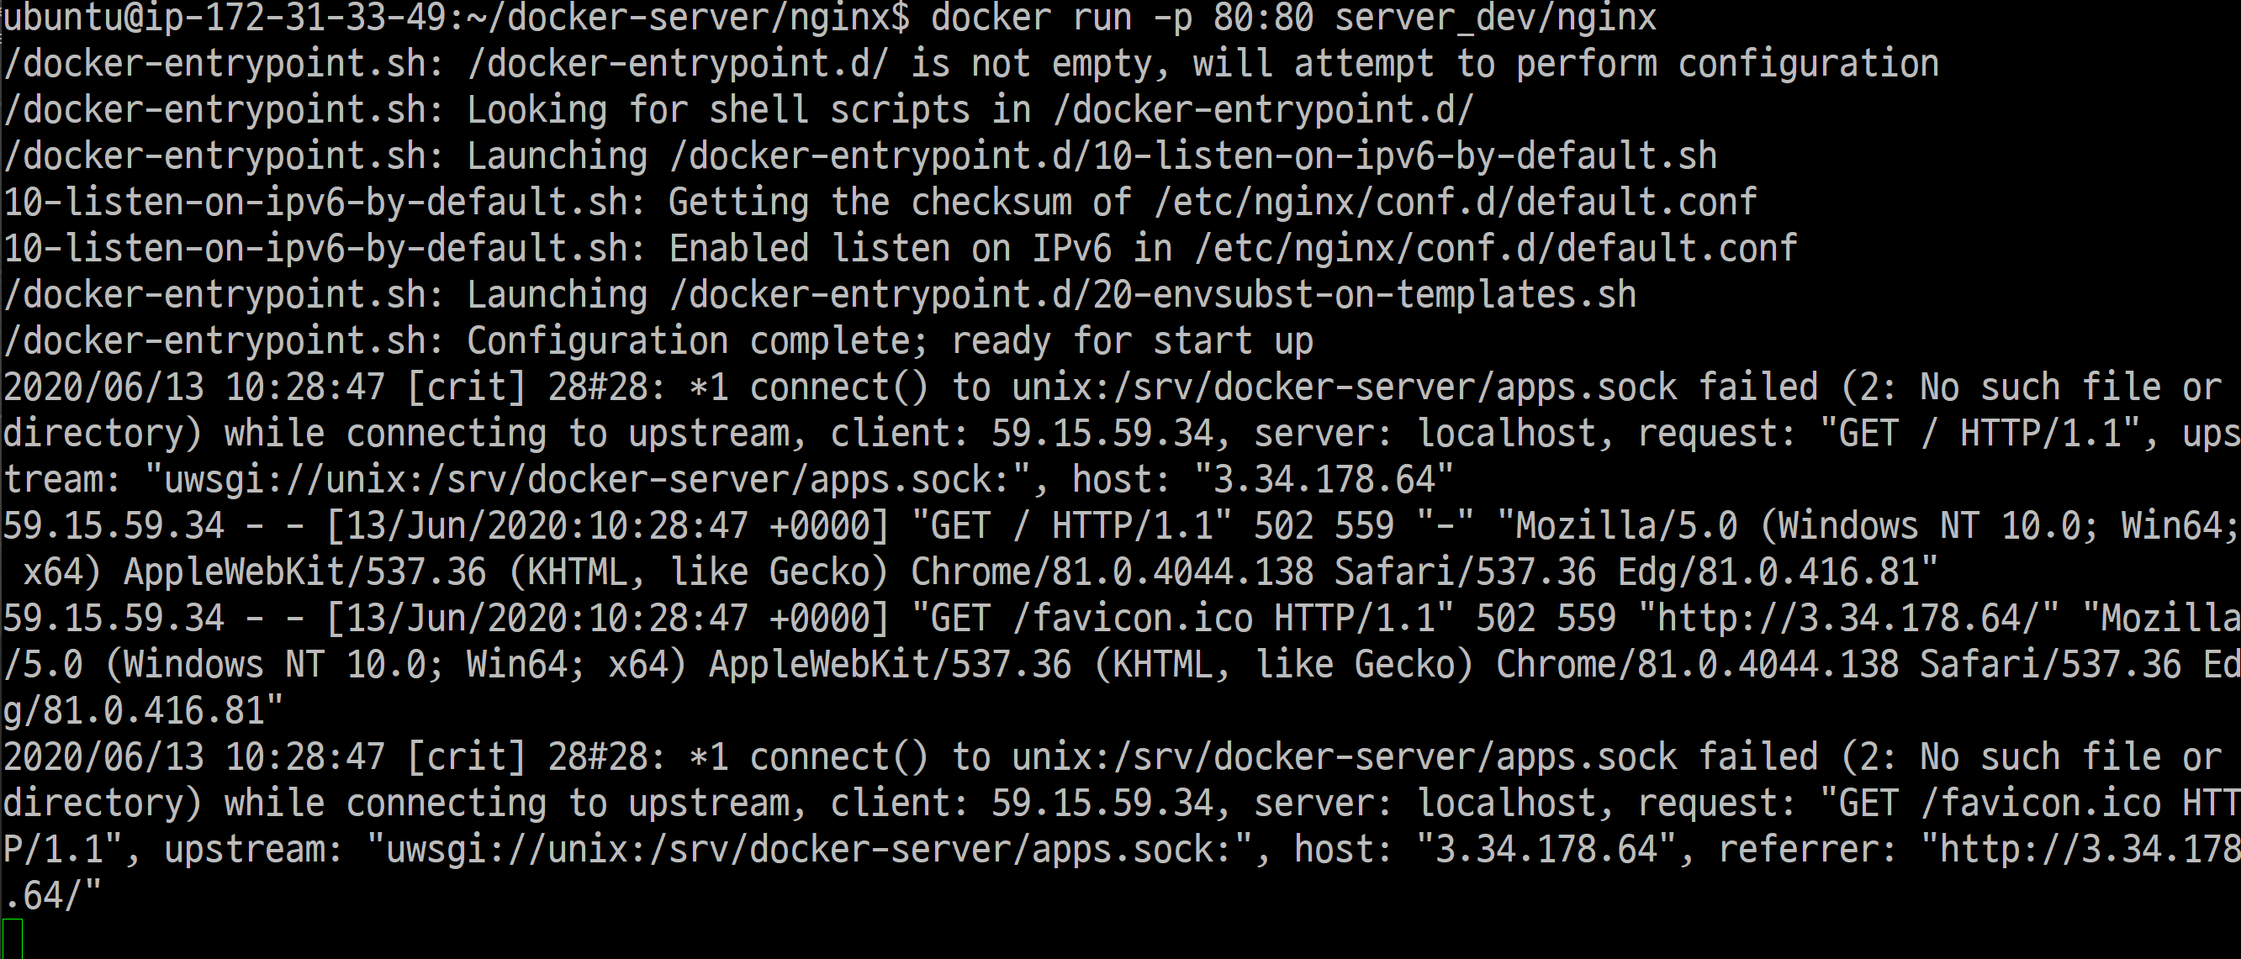Click the first [crit] error tag
The height and width of the screenshot is (959, 2241).
coord(467,387)
